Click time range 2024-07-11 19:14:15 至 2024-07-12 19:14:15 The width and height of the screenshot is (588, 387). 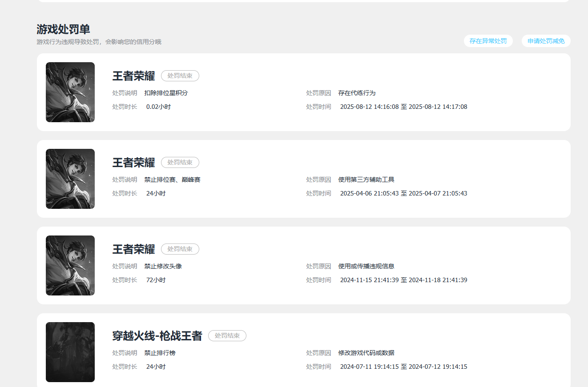point(403,367)
